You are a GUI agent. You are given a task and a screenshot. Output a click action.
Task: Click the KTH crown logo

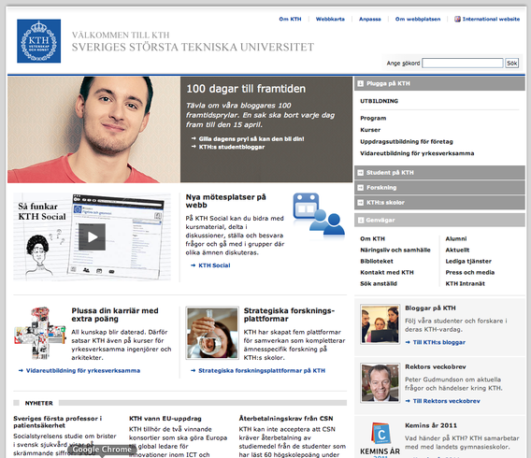(39, 41)
